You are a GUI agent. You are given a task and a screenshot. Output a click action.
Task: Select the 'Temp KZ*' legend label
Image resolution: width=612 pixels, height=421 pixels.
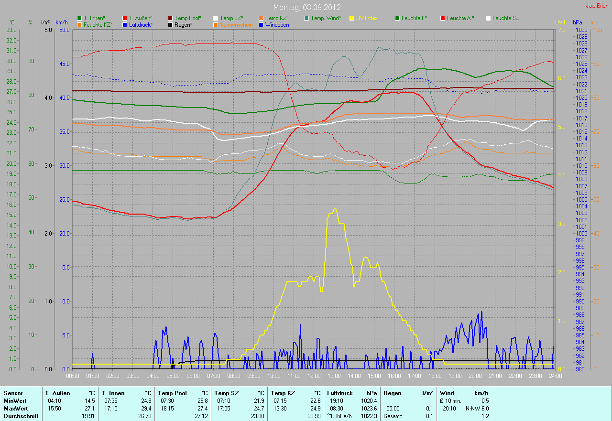pyautogui.click(x=277, y=18)
